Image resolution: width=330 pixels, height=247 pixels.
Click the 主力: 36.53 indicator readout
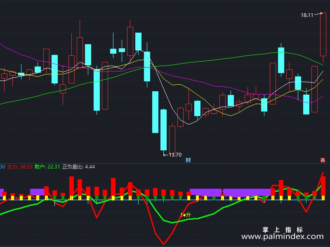pyautogui.click(x=20, y=167)
